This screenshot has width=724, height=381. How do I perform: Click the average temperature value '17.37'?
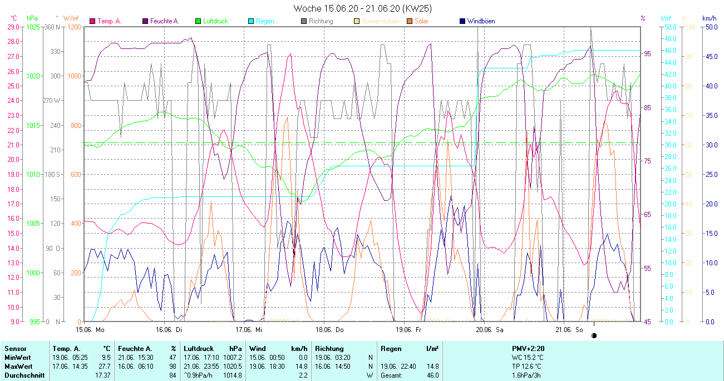coord(102,375)
